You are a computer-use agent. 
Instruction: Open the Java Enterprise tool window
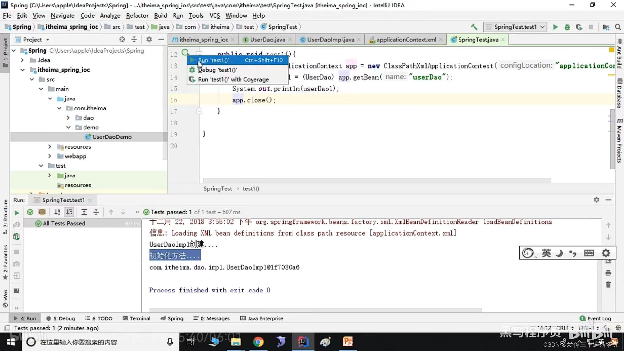tap(262, 318)
